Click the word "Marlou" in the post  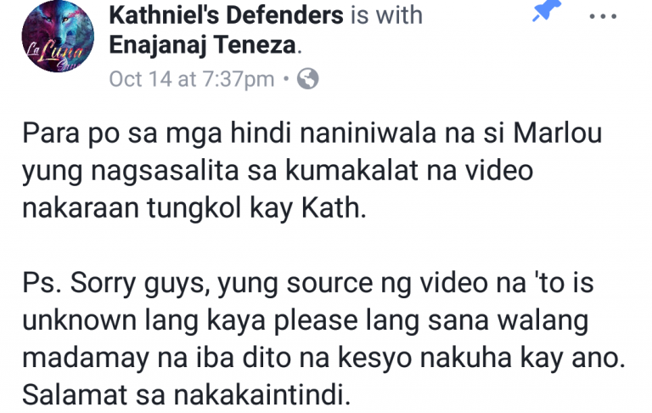click(x=558, y=133)
